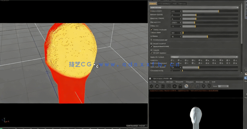Image resolution: width=247 pixels, height=129 pixels.
Task: Click the map pin icon in render toolbar
Action: tap(203, 86)
